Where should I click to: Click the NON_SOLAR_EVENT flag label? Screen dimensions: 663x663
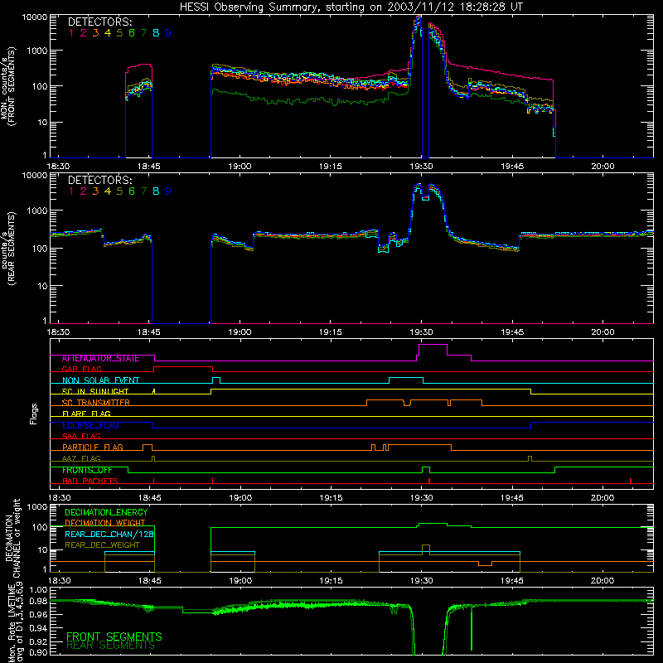(x=100, y=380)
